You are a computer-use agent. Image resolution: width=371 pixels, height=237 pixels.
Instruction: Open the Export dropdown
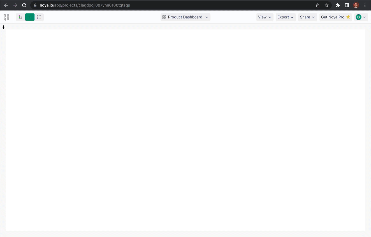[286, 17]
